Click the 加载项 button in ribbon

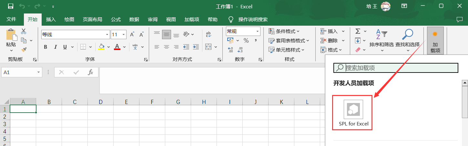435,40
